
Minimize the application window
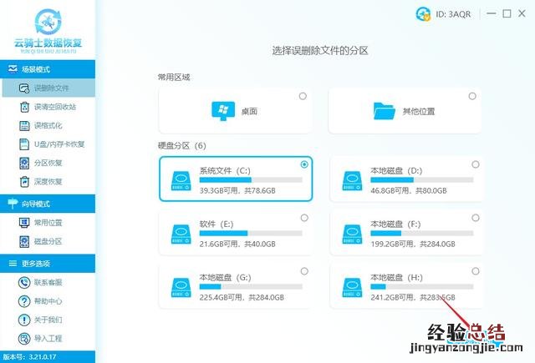coord(492,13)
